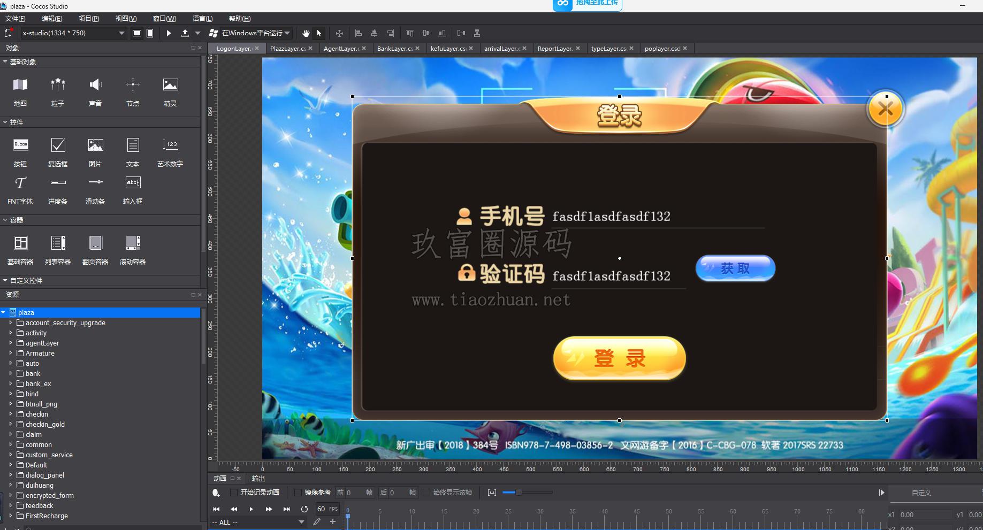The height and width of the screenshot is (530, 983).
Task: Pick the 滑动条 (Slider) widget
Action: [95, 190]
